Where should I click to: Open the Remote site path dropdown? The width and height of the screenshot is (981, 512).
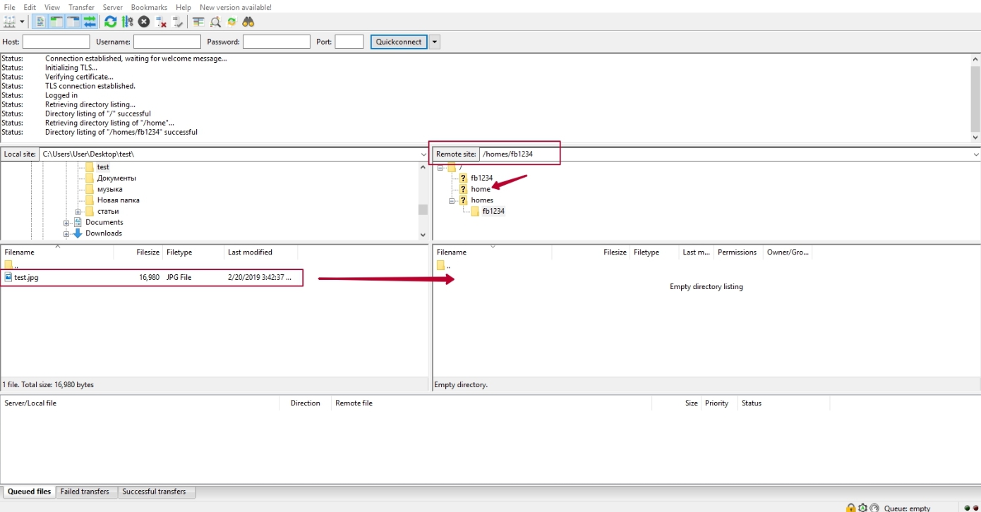[x=976, y=154]
